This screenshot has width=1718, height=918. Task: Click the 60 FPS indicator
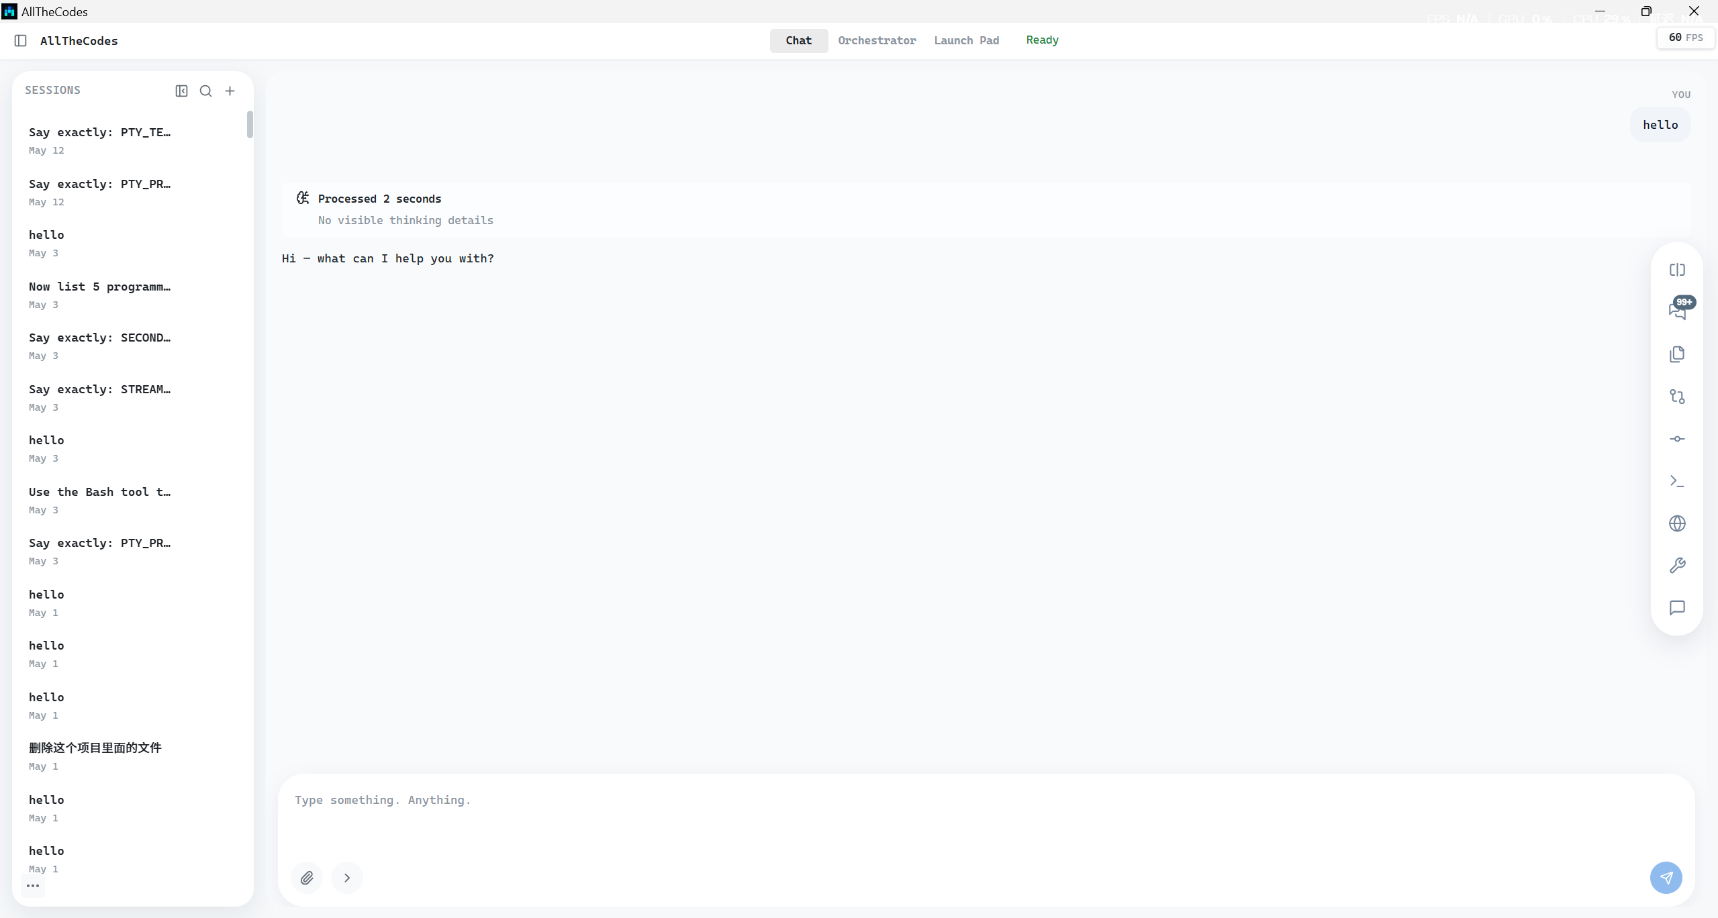(x=1686, y=38)
